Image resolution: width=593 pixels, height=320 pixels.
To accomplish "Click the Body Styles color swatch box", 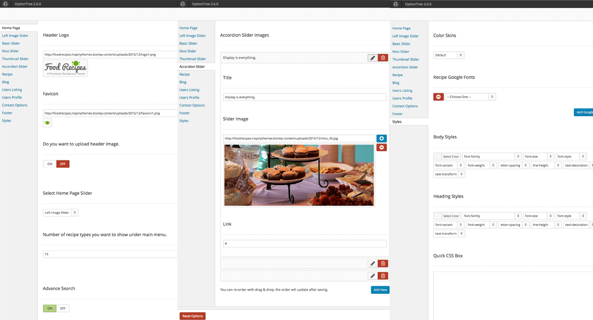I will click(x=437, y=156).
